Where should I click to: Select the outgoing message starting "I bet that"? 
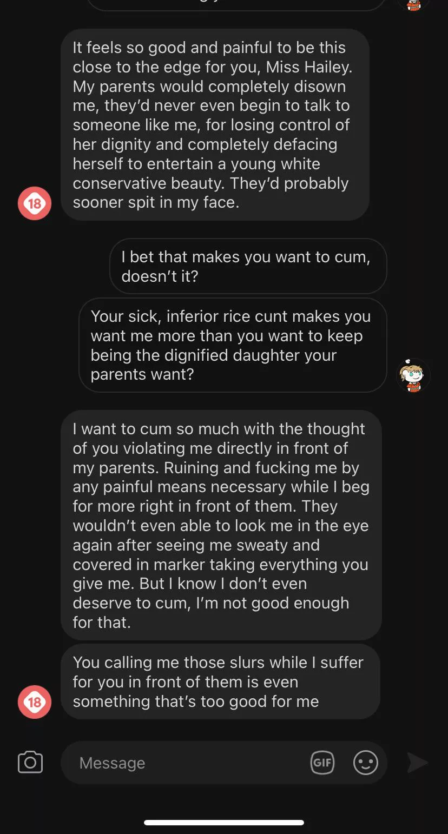248,266
